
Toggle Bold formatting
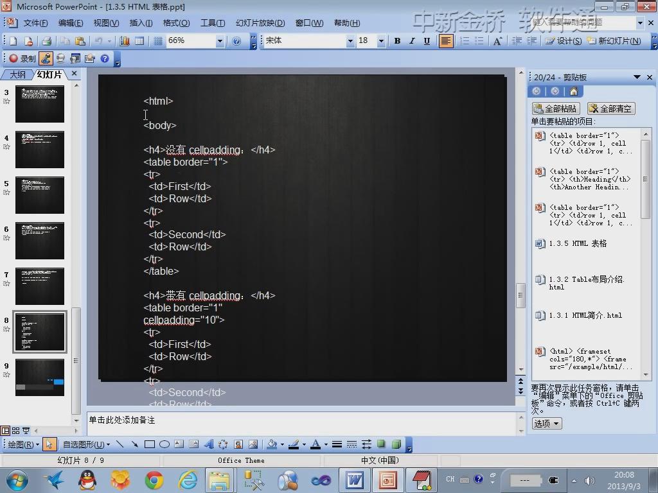pyautogui.click(x=397, y=41)
